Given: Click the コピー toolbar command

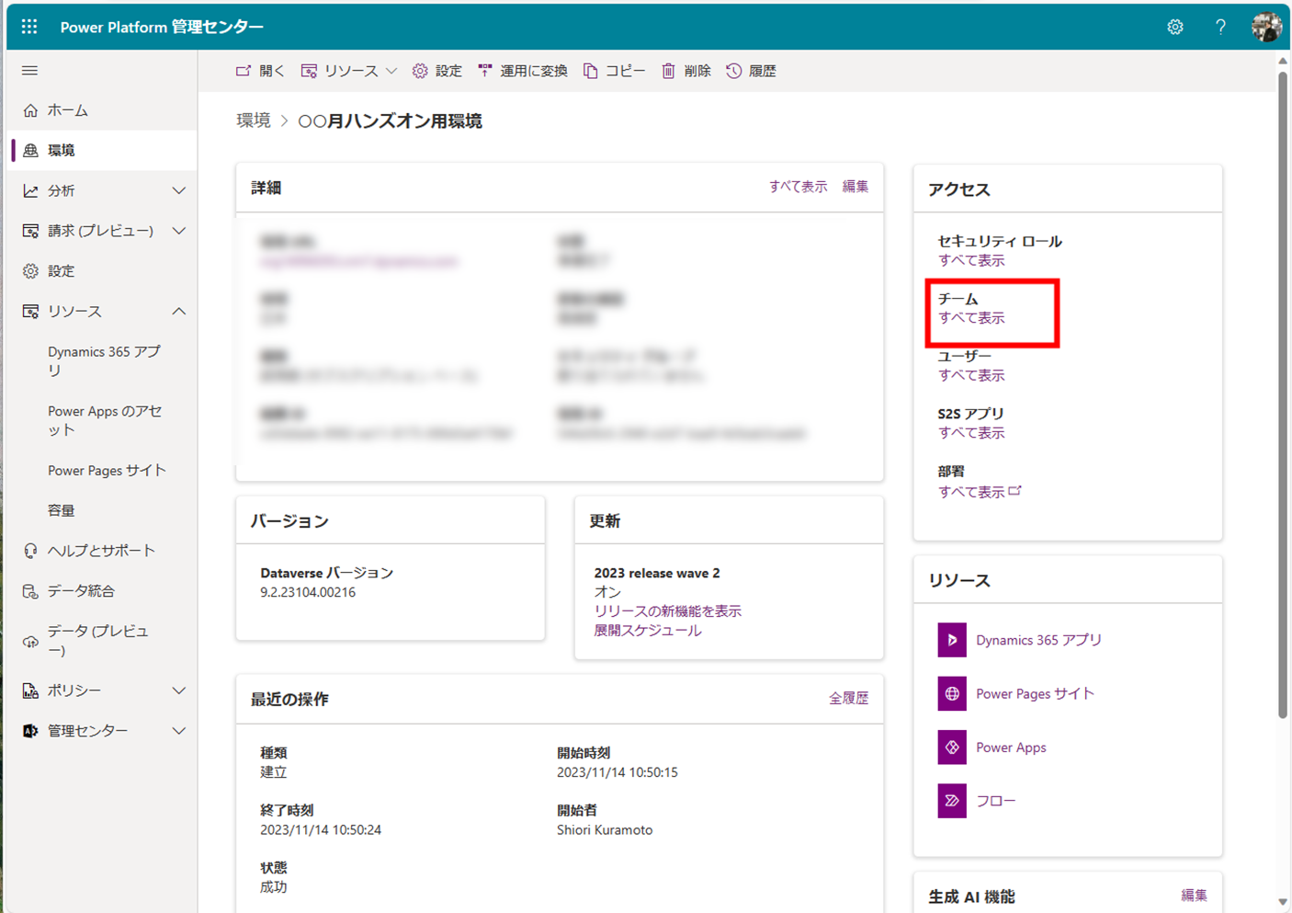Looking at the screenshot, I should [614, 71].
